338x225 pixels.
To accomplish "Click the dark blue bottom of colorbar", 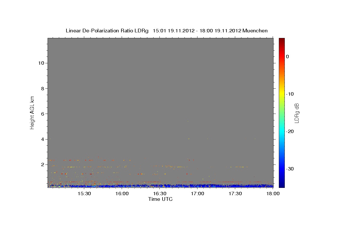I will pos(282,184).
